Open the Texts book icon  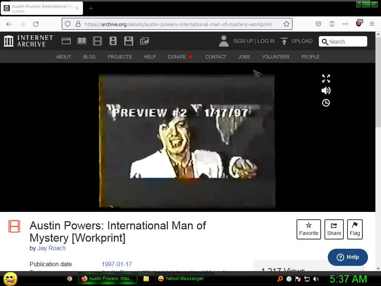(81, 41)
